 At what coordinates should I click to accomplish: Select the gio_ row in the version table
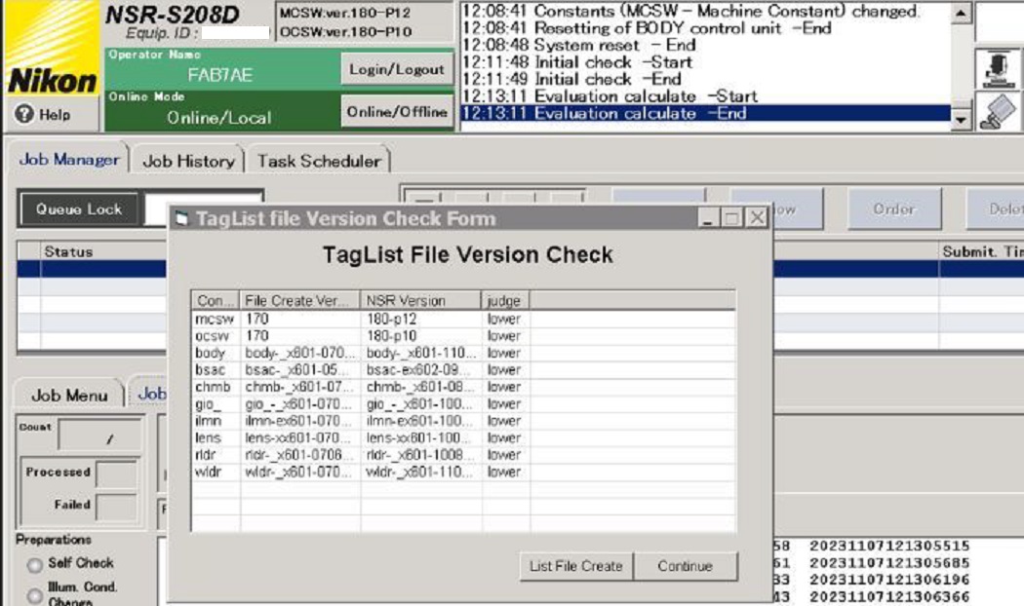pyautogui.click(x=463, y=403)
